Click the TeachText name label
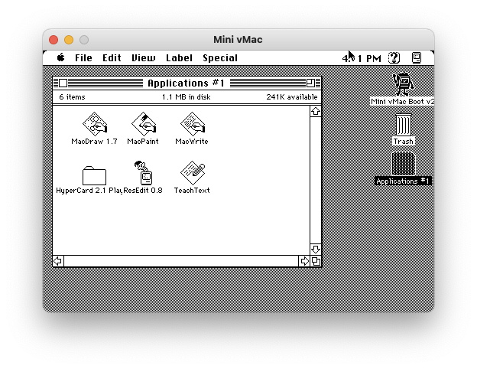Screen dimensions: 477x369 coord(192,191)
